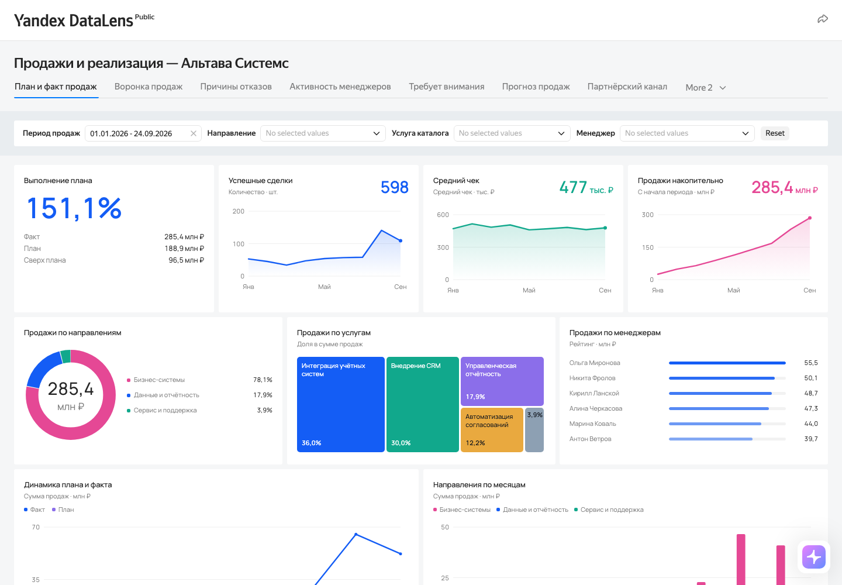
Task: Open the Направление dropdown
Action: coord(323,133)
